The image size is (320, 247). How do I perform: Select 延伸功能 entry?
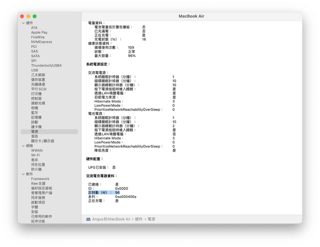(x=38, y=221)
